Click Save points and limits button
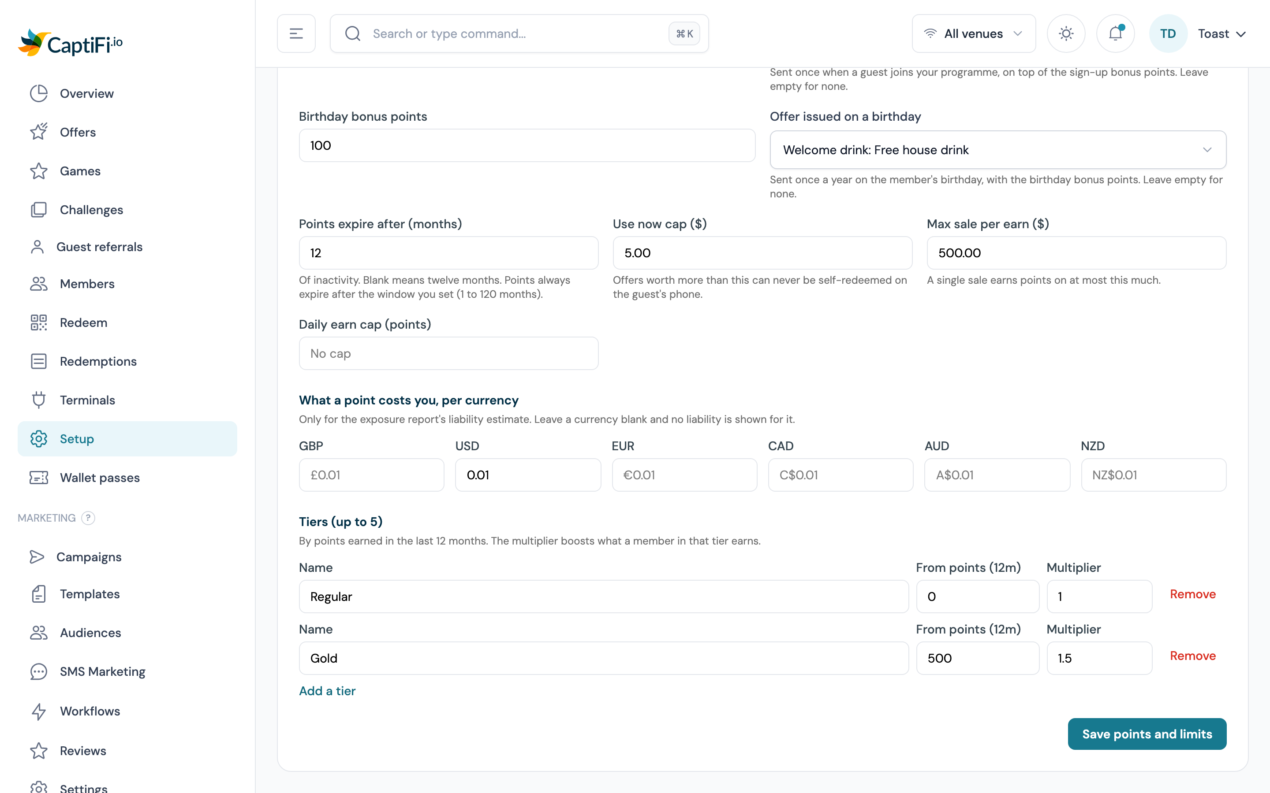The width and height of the screenshot is (1270, 793). point(1147,734)
